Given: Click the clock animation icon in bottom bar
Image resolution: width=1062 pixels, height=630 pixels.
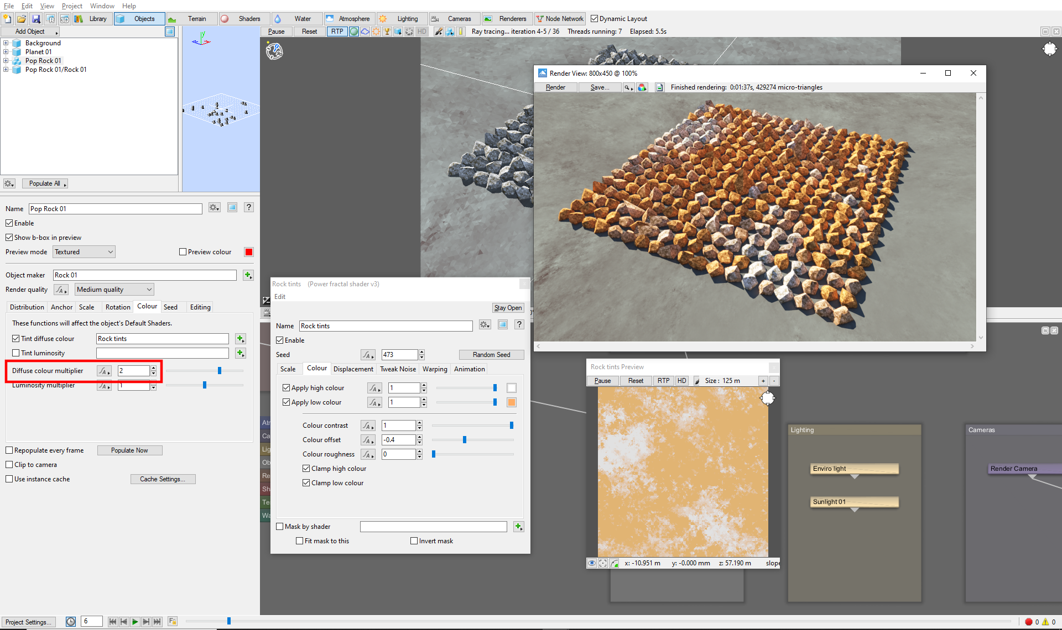Looking at the screenshot, I should pyautogui.click(x=71, y=622).
